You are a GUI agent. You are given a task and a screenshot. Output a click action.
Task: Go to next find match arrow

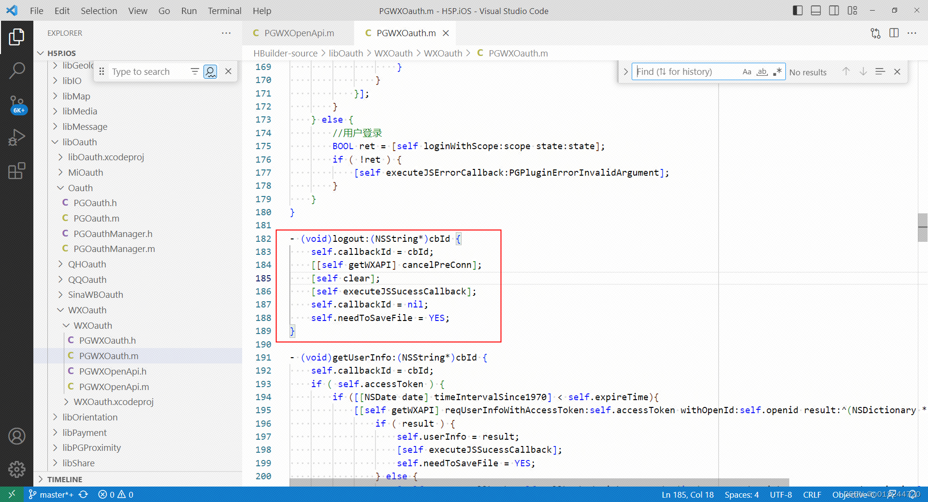[863, 71]
